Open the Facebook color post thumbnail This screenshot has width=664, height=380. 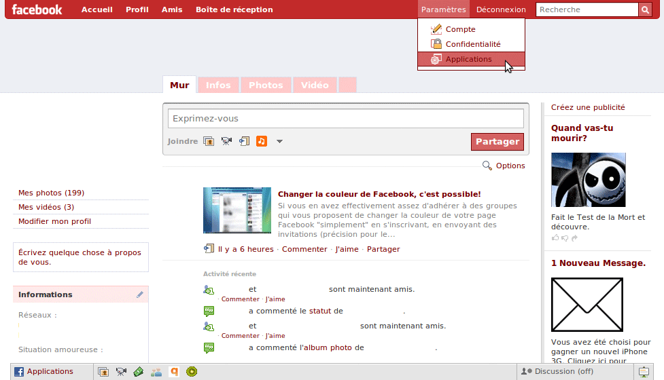pos(237,210)
